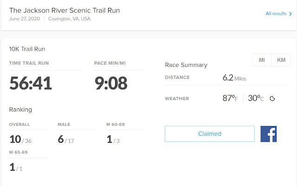Click the arrow beside All results
Viewport: 297px width, 186px height.
[291, 14]
